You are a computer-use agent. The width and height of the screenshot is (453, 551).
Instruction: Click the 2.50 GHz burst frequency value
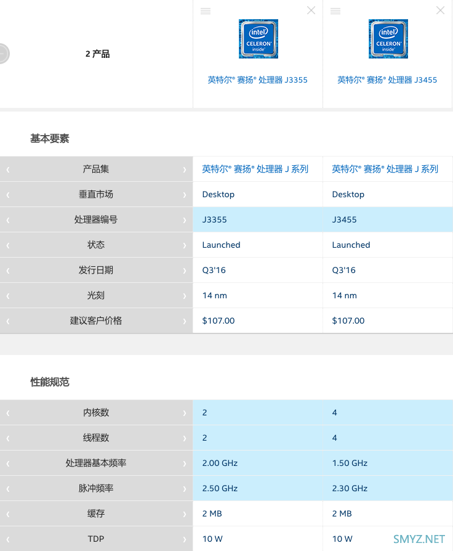click(220, 489)
